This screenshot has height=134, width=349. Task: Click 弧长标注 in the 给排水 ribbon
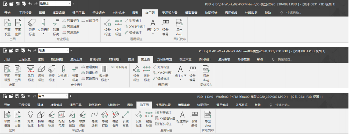pos(133,33)
